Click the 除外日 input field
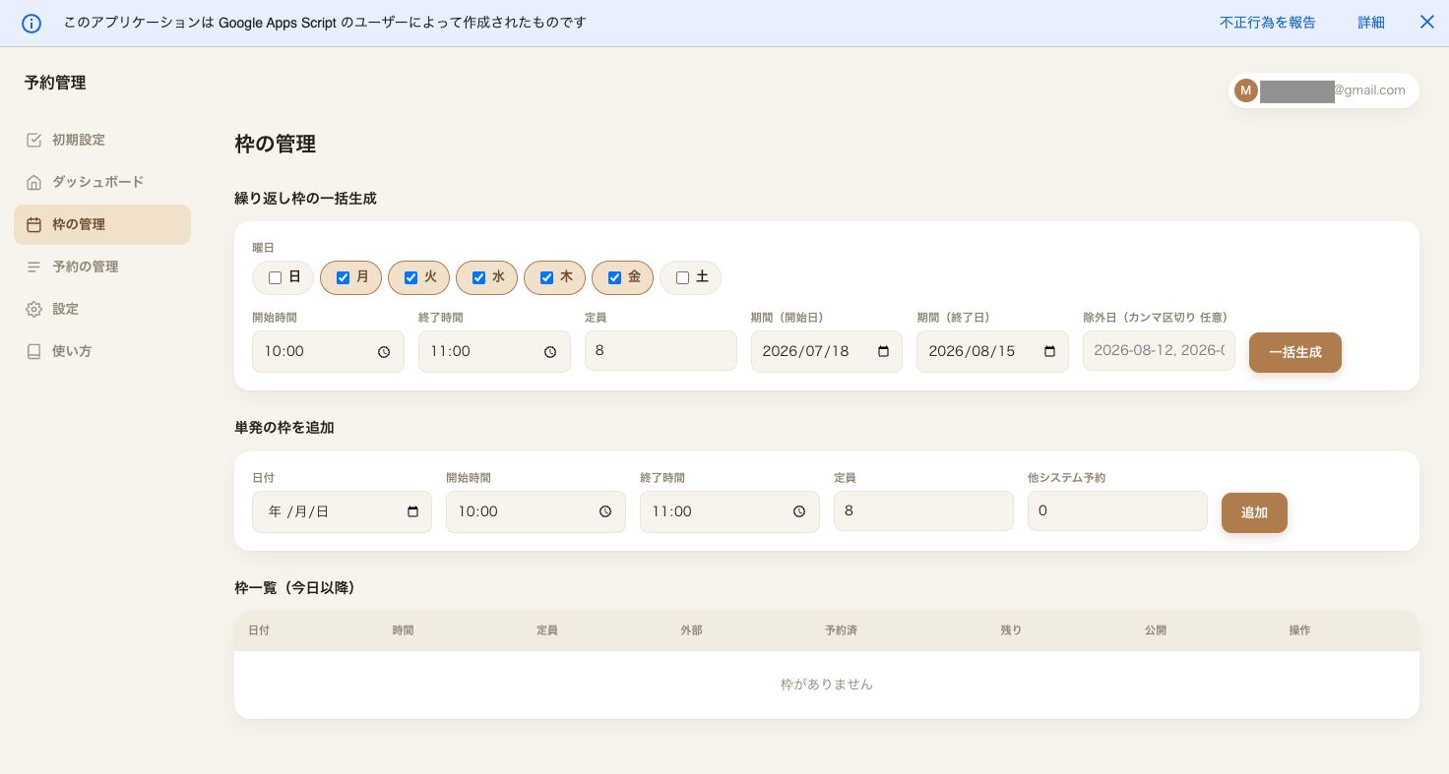1449x774 pixels. [1159, 350]
